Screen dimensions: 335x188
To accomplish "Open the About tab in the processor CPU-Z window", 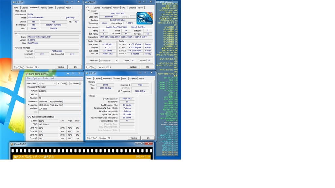I will [x=141, y=8].
